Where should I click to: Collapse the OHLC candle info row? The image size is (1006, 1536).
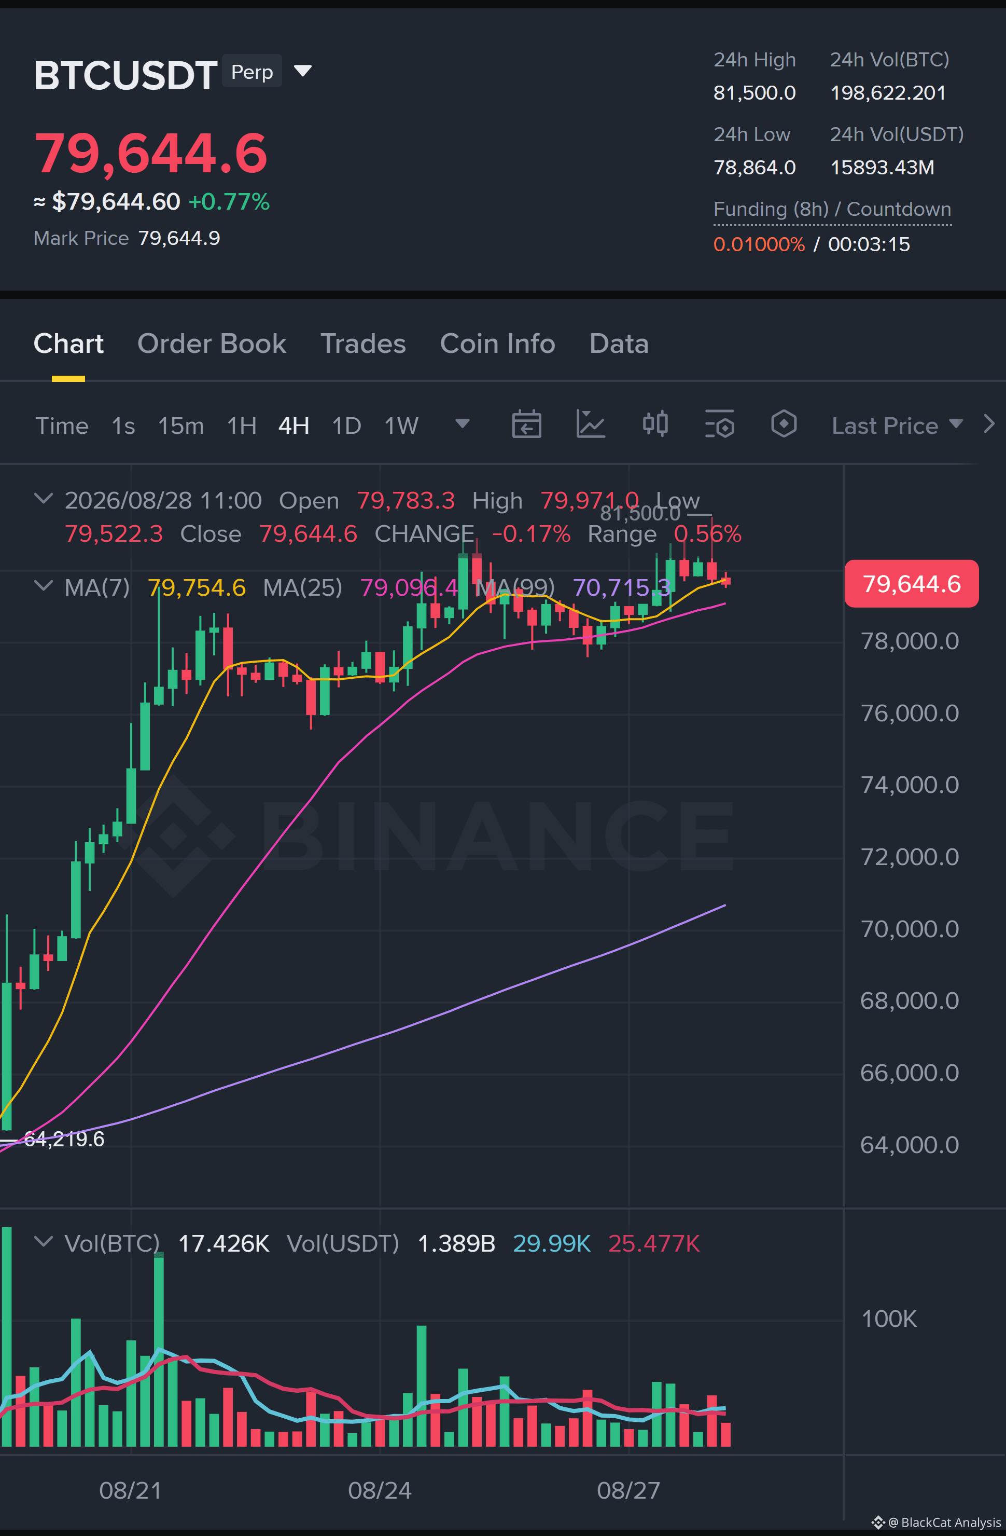[43, 498]
